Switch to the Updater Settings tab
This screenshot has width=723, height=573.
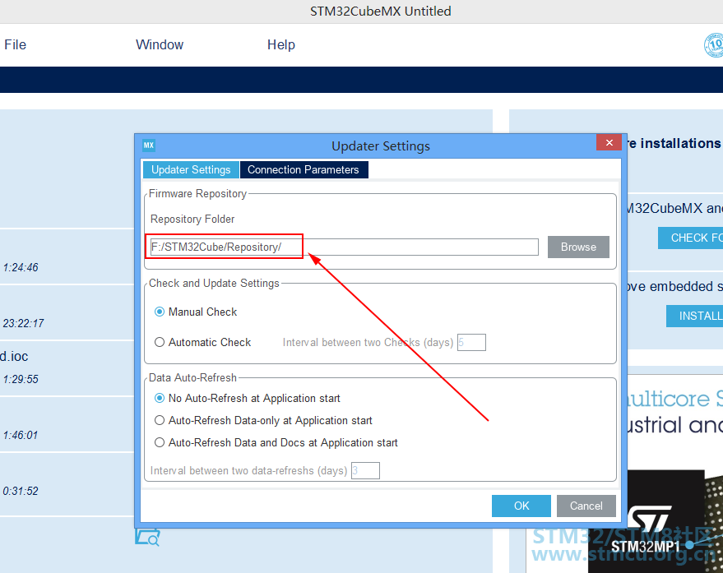coord(191,169)
